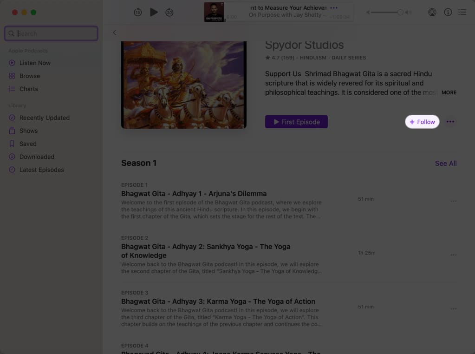
Task: Go back using the chevron arrow
Action: (x=115, y=33)
